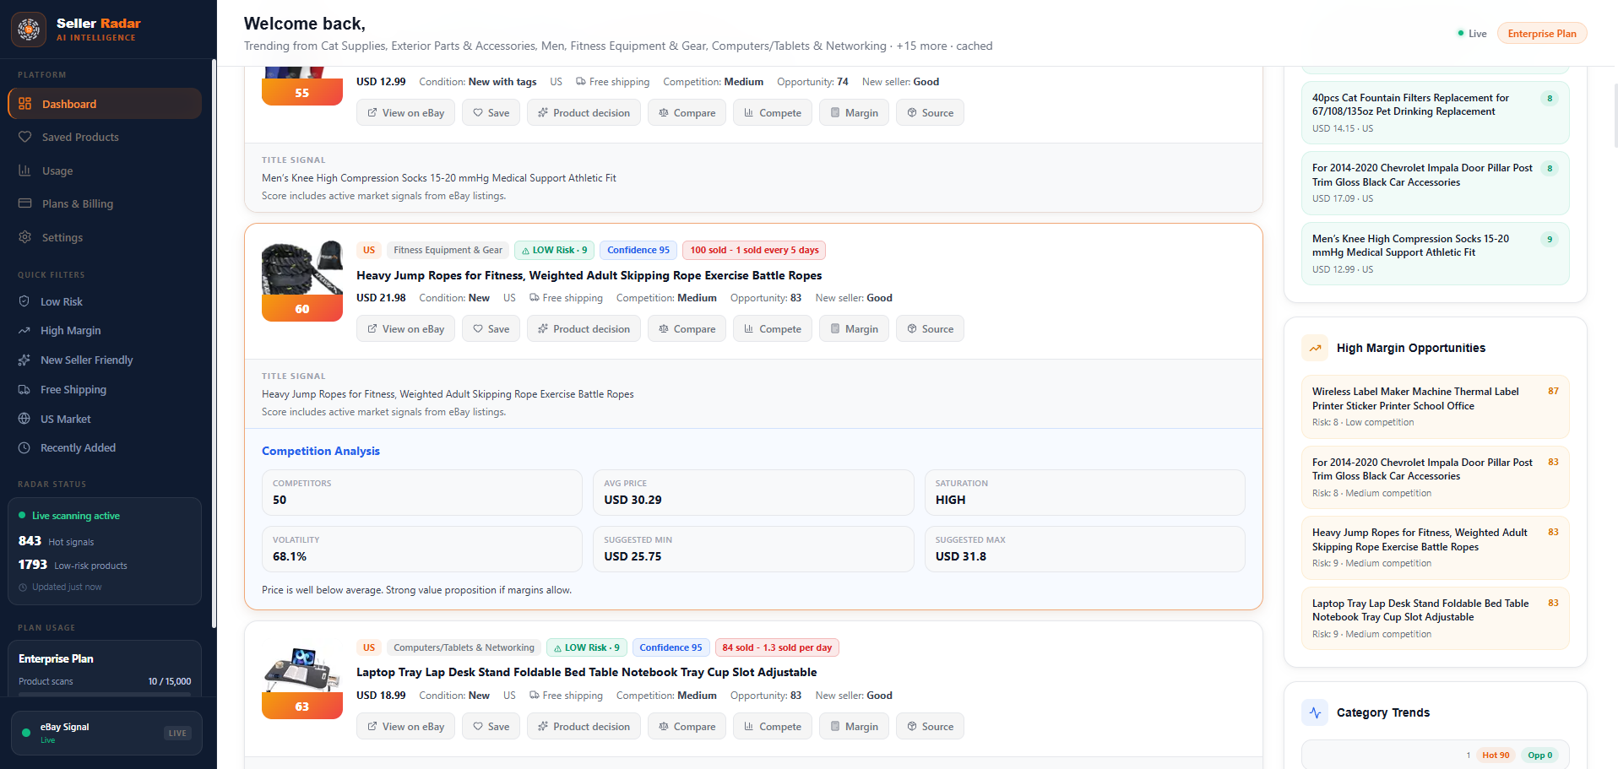Click the Enterprise Plan badge at top

click(x=1542, y=34)
